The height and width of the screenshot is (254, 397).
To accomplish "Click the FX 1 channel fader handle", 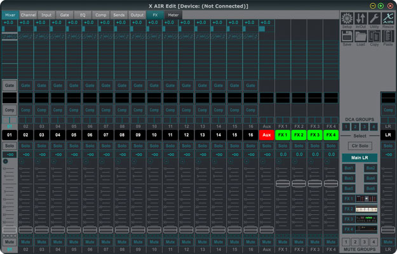I will 283,184.
